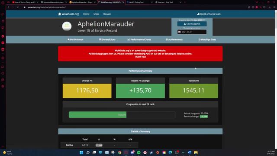
Task: Click the heart bookmark icon in the toolbar
Action: click(x=264, y=7)
